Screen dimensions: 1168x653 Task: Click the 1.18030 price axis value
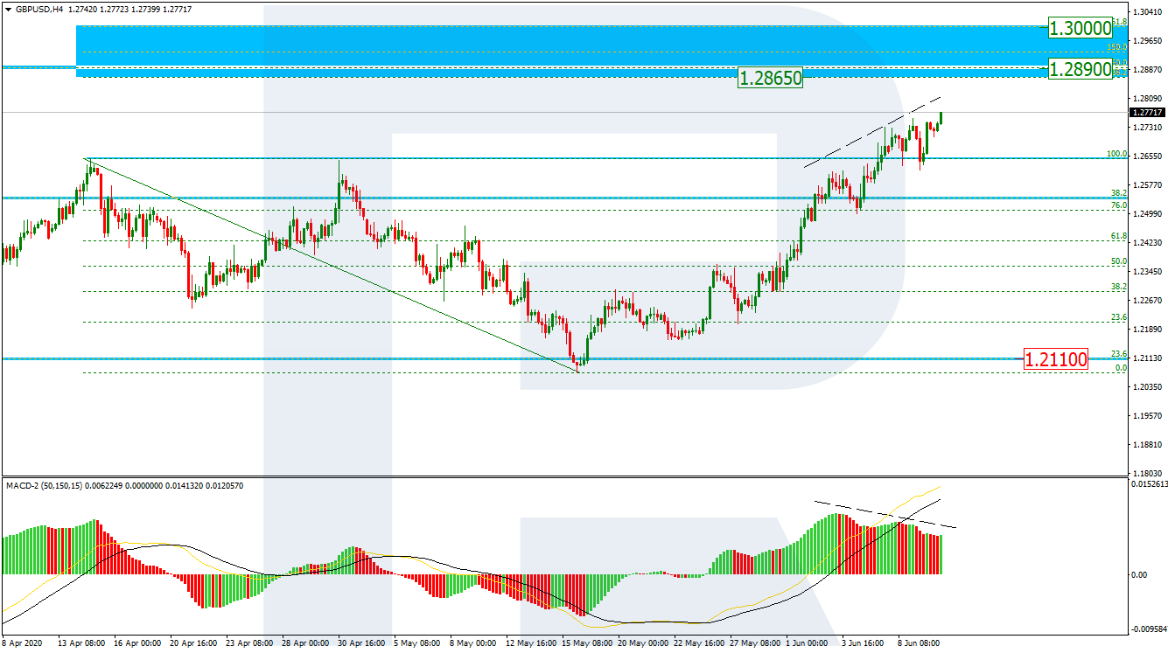(1146, 473)
